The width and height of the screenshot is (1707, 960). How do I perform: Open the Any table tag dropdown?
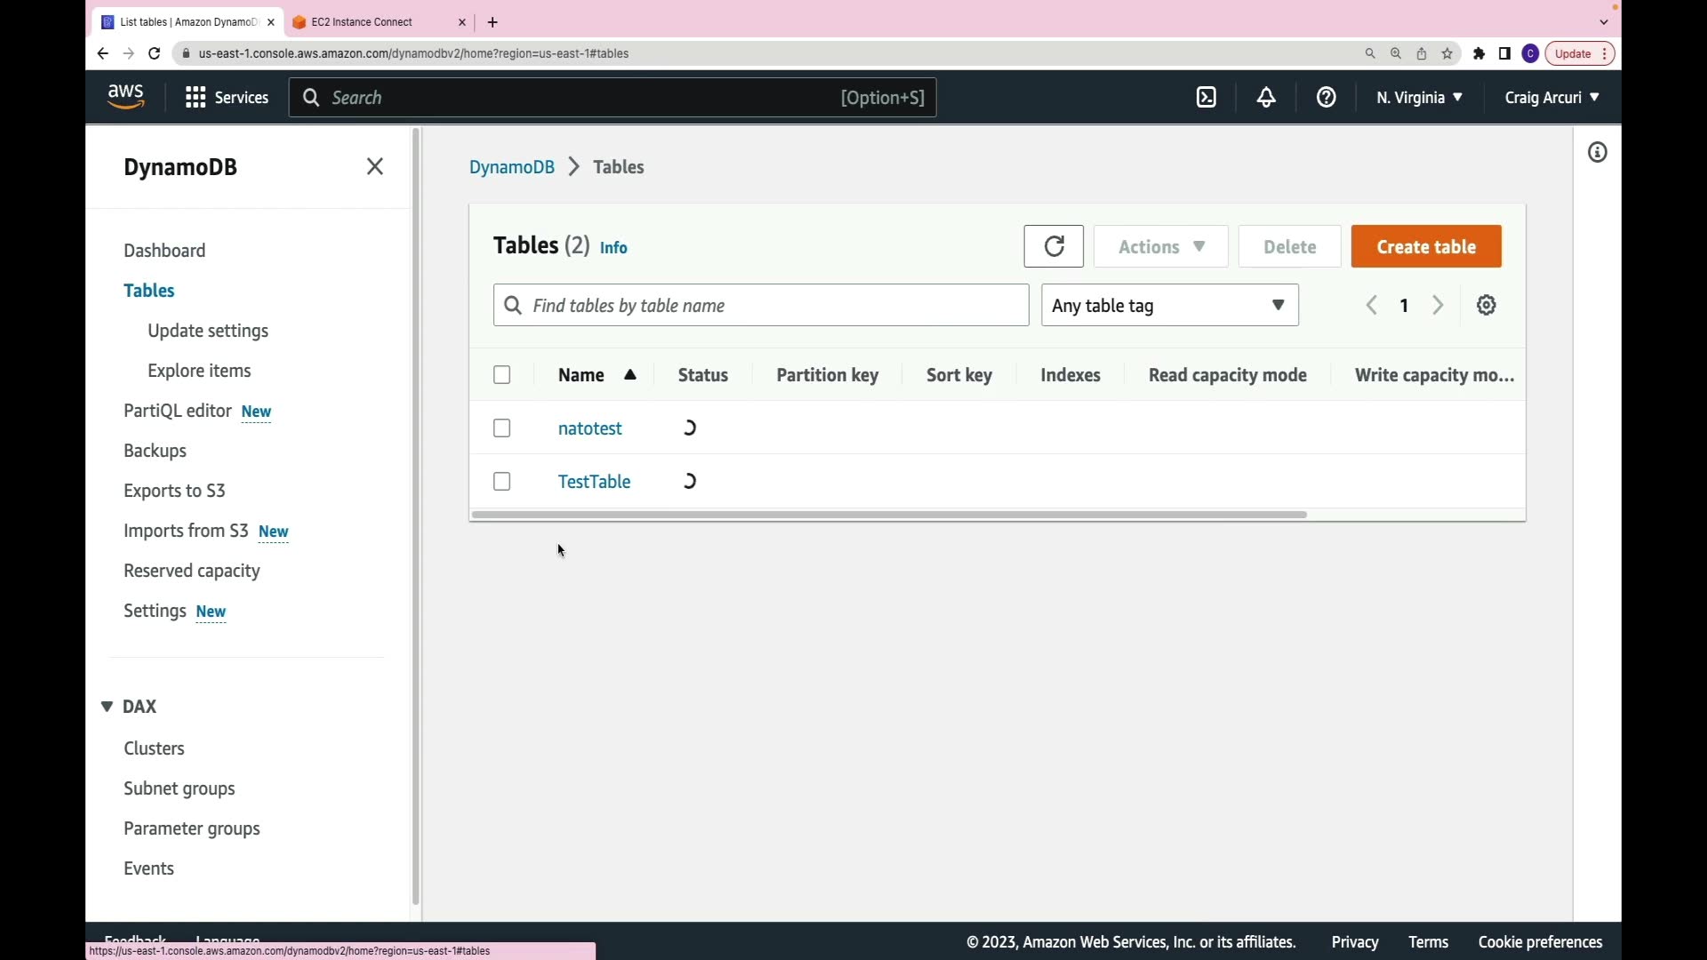click(1169, 306)
